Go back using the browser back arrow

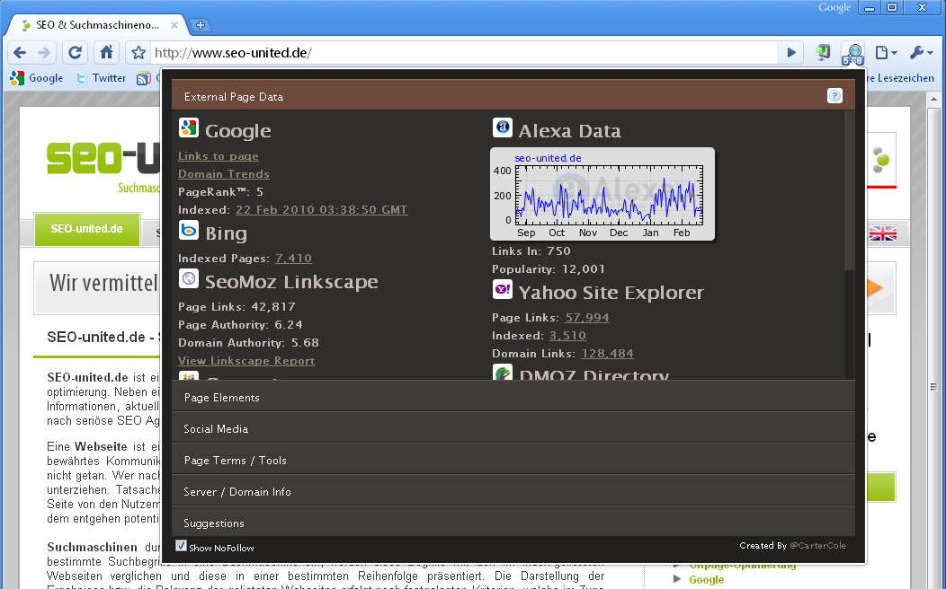pyautogui.click(x=20, y=53)
